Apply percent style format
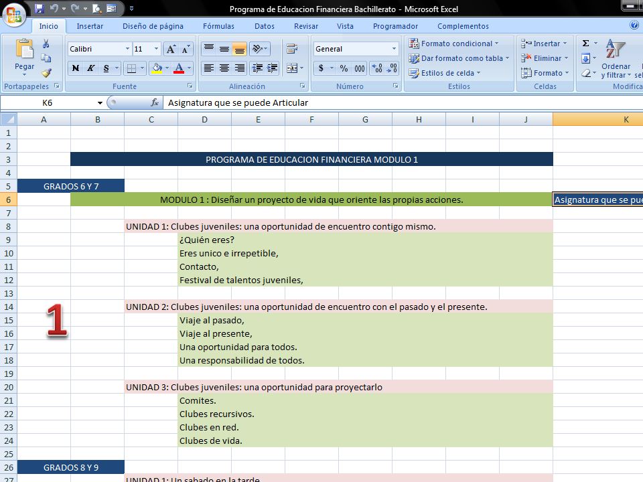Image resolution: width=643 pixels, height=482 pixels. coord(344,68)
